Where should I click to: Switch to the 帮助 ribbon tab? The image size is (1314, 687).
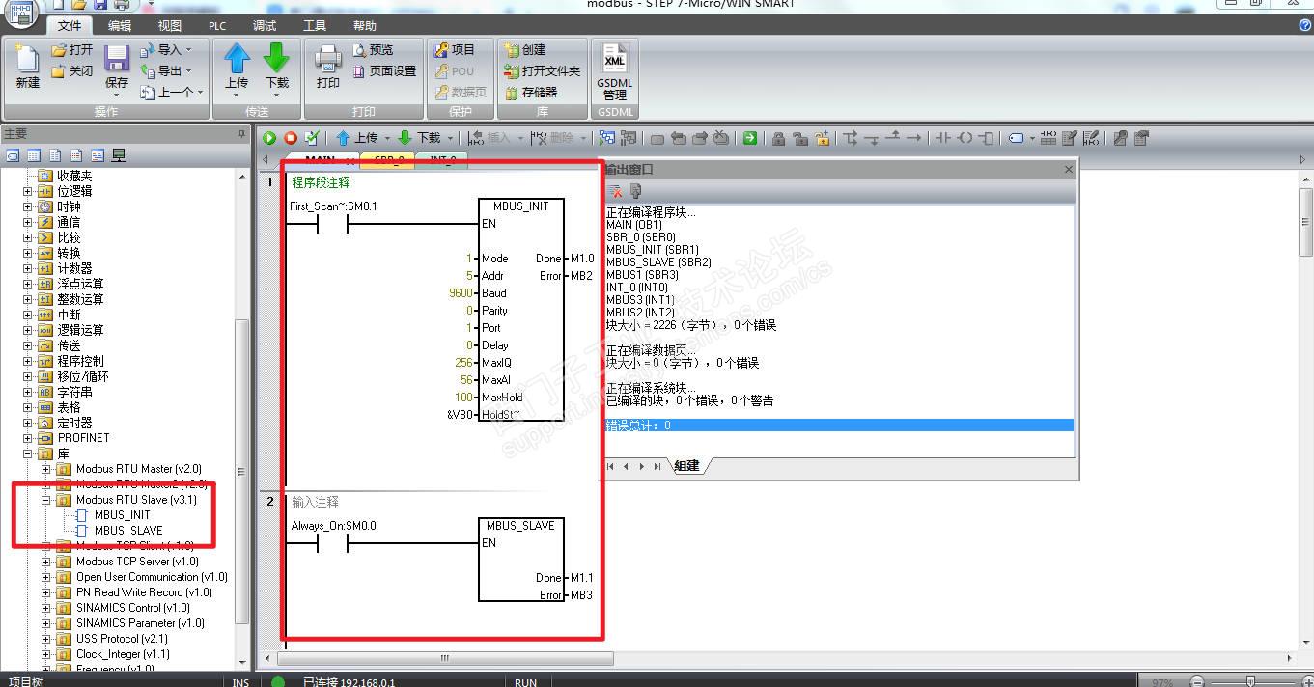(365, 26)
